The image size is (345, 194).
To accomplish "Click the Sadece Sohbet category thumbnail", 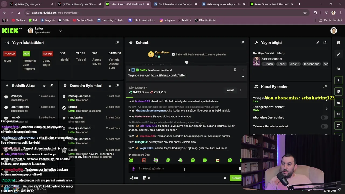I will point(256,61).
